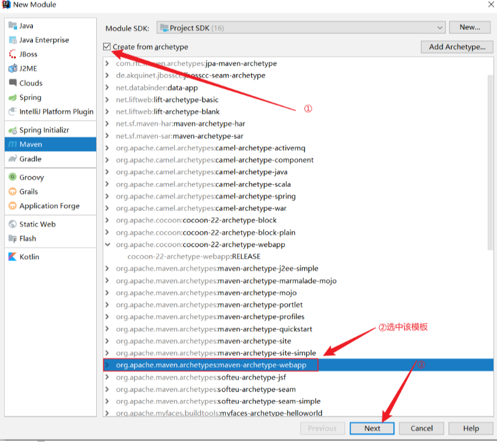The width and height of the screenshot is (497, 442).
Task: Click the Java module type icon
Action: pos(13,25)
